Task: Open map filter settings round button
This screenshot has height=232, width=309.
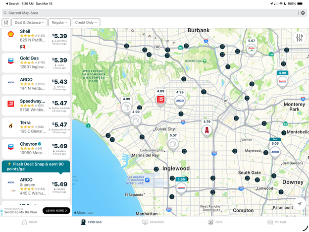Action: 299,38
